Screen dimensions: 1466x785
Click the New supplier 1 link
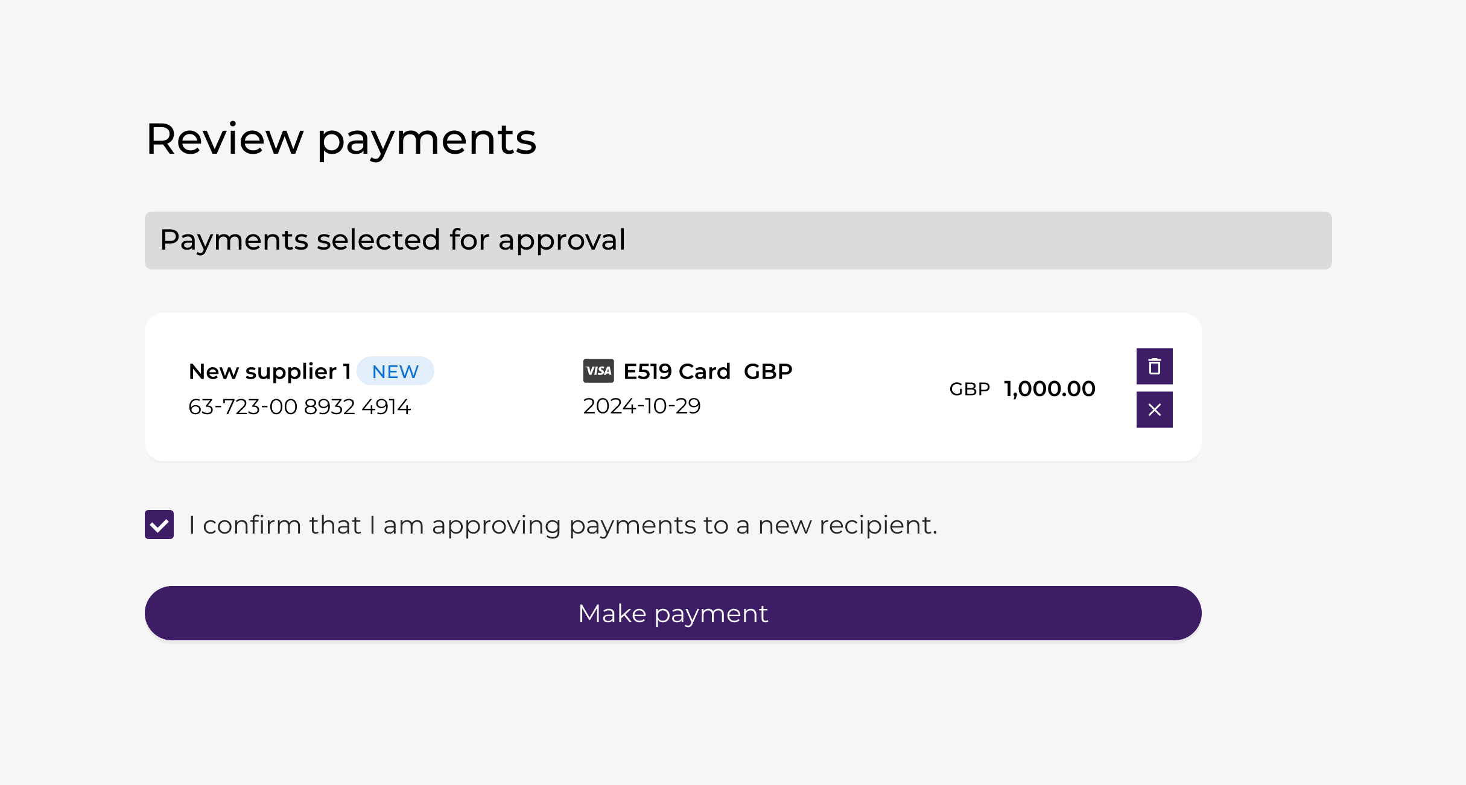270,371
